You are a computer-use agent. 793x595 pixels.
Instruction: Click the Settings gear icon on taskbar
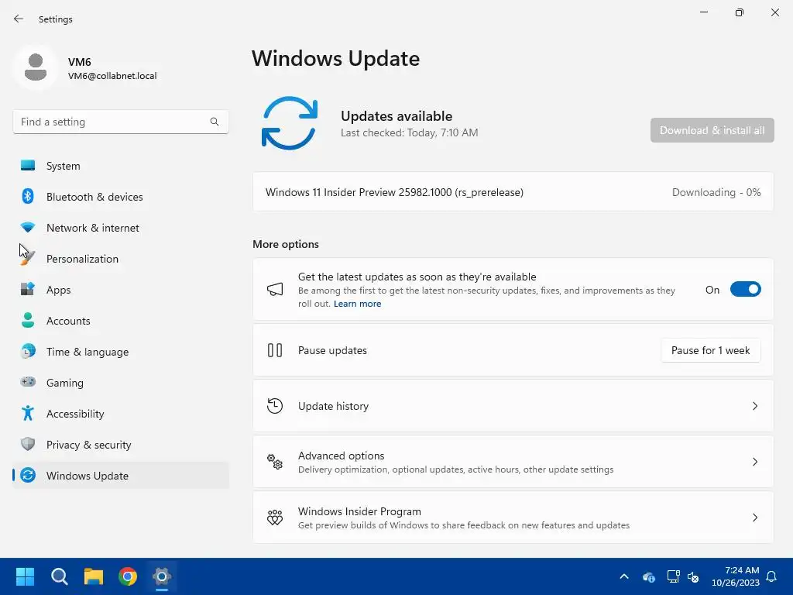[x=162, y=576]
